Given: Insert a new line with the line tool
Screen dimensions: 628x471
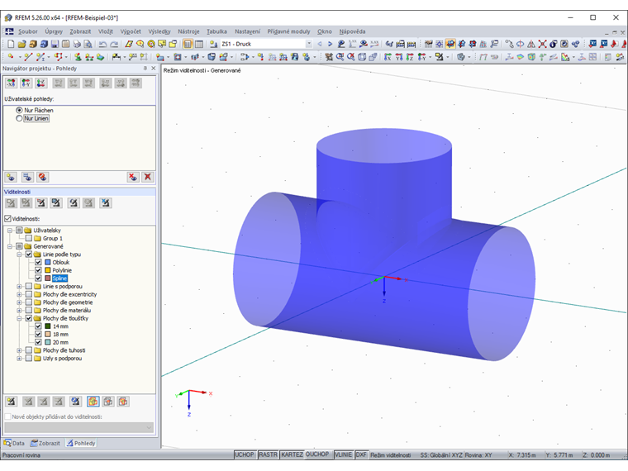Looking at the screenshot, I should coord(28,57).
